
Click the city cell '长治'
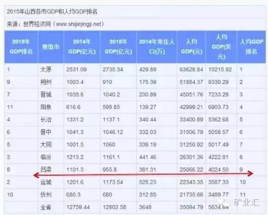pos(46,119)
